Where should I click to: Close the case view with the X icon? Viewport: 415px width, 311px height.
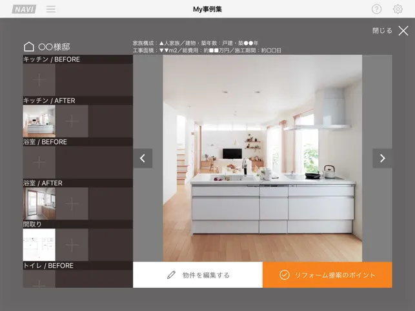(403, 31)
